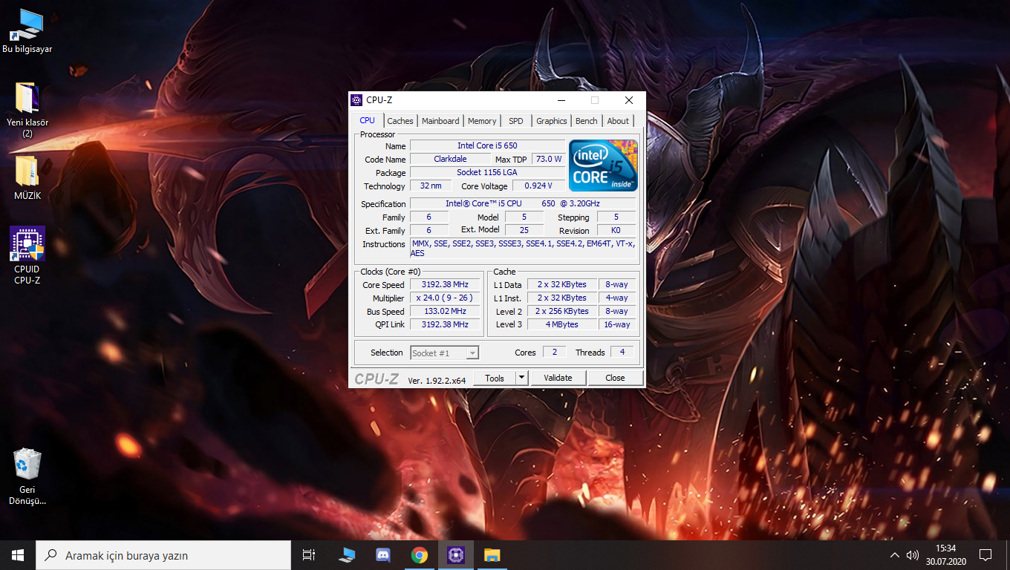Open the notification center icon
1010x570 pixels.
[x=985, y=555]
